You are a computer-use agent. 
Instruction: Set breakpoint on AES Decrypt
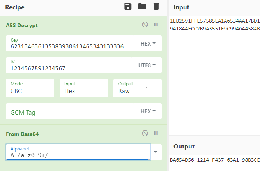156,25
